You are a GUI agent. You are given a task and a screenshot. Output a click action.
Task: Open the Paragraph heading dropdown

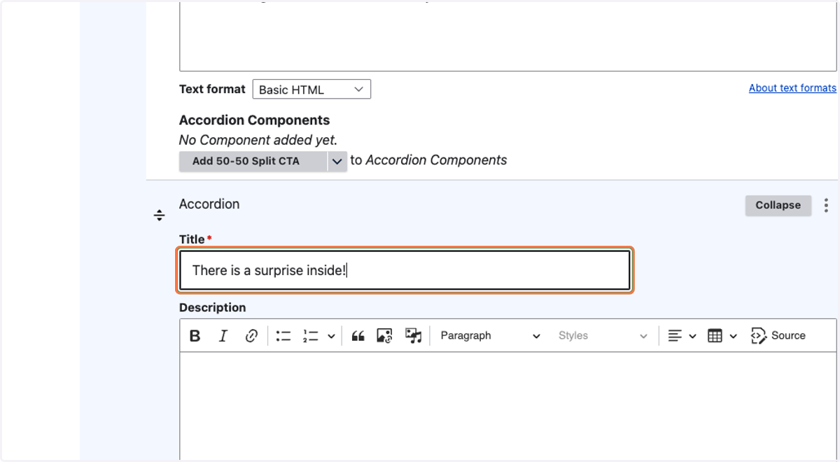(490, 336)
